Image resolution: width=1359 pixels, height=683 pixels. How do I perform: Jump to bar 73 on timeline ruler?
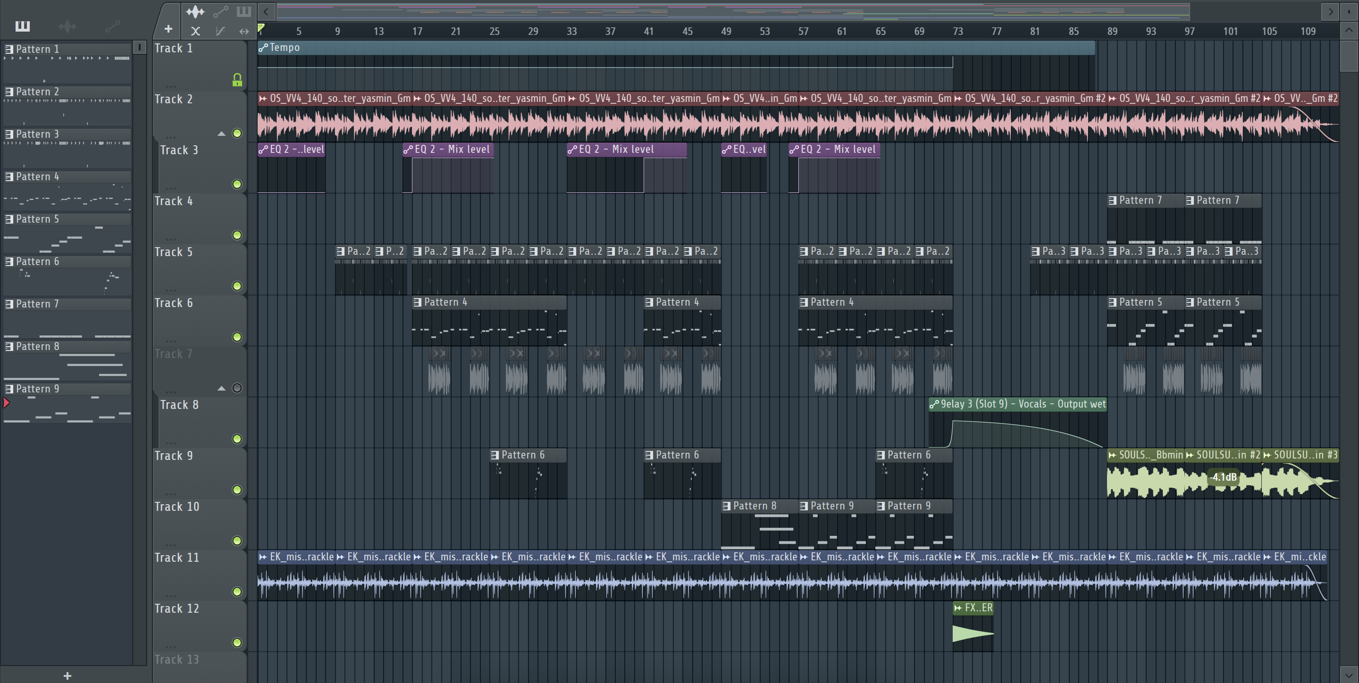tap(957, 31)
